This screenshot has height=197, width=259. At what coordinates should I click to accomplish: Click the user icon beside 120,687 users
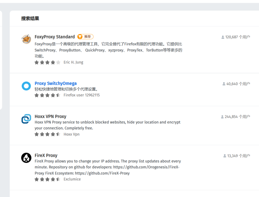click(x=223, y=37)
